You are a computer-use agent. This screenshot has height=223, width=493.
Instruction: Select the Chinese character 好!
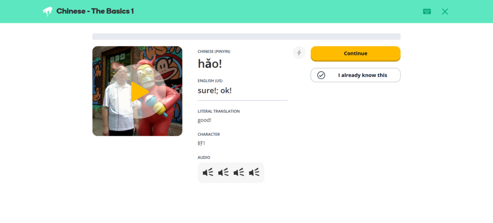tap(201, 144)
